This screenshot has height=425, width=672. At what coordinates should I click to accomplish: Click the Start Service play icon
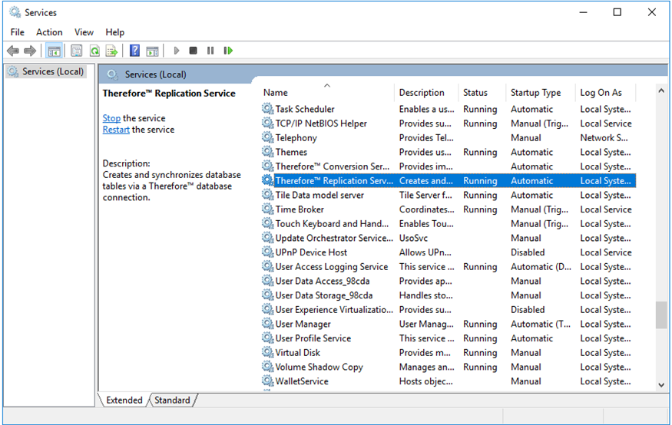pyautogui.click(x=177, y=51)
